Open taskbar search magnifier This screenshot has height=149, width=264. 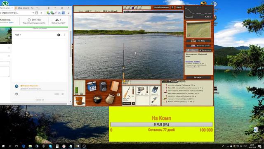[x=10, y=146]
